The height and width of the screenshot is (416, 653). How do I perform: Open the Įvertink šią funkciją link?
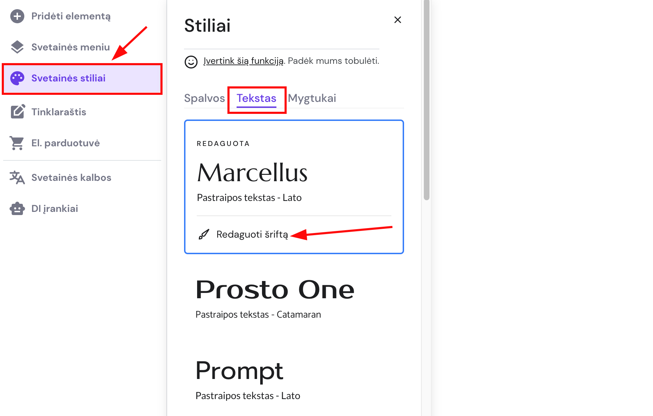pos(243,61)
